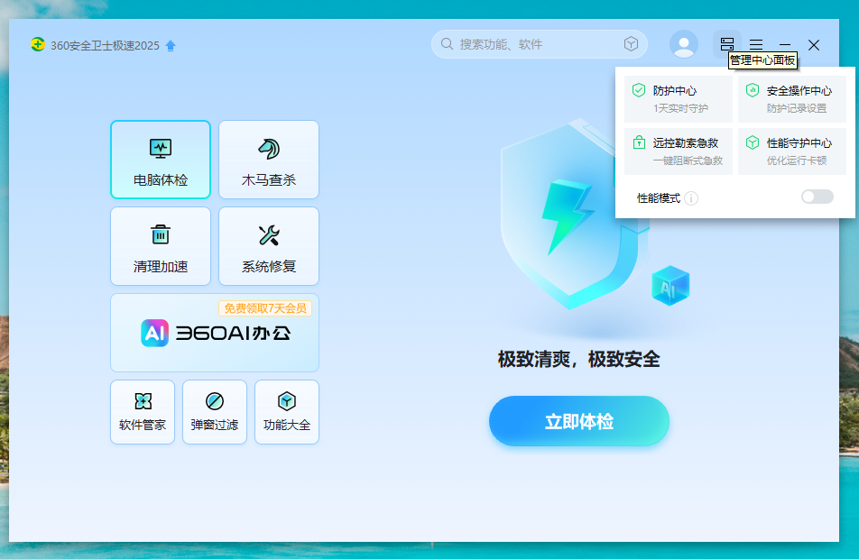Screen dimensions: 859x559
Task: Open 弹窗过滤 popup filter
Action: click(x=215, y=412)
